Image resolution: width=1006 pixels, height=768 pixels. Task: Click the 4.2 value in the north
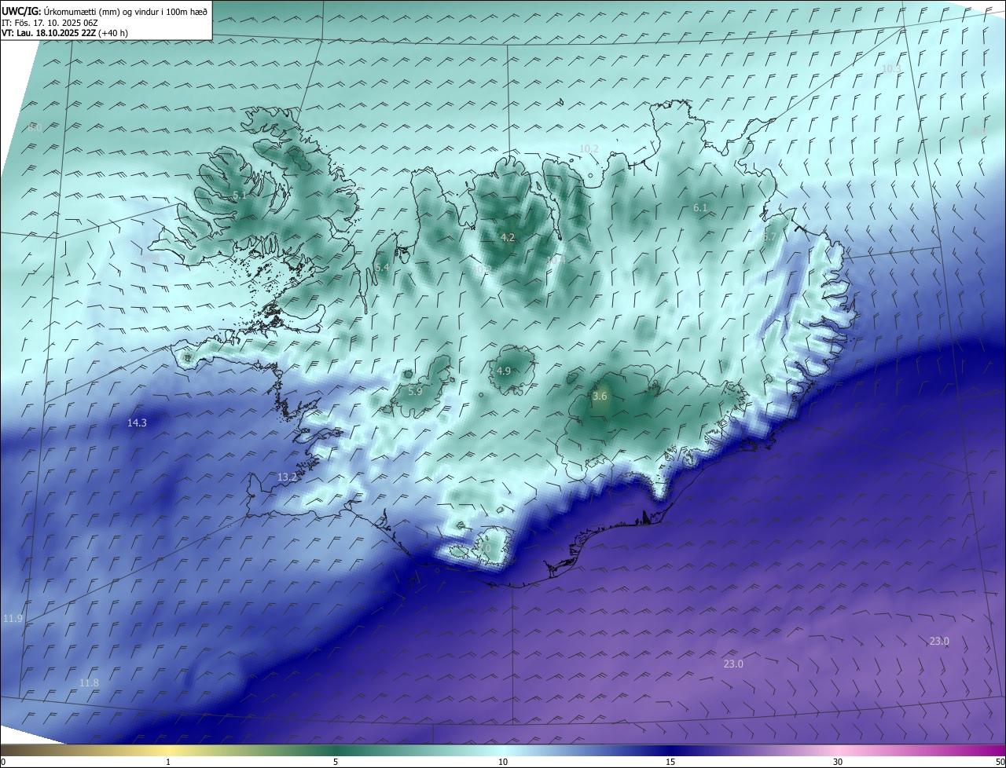(x=508, y=237)
